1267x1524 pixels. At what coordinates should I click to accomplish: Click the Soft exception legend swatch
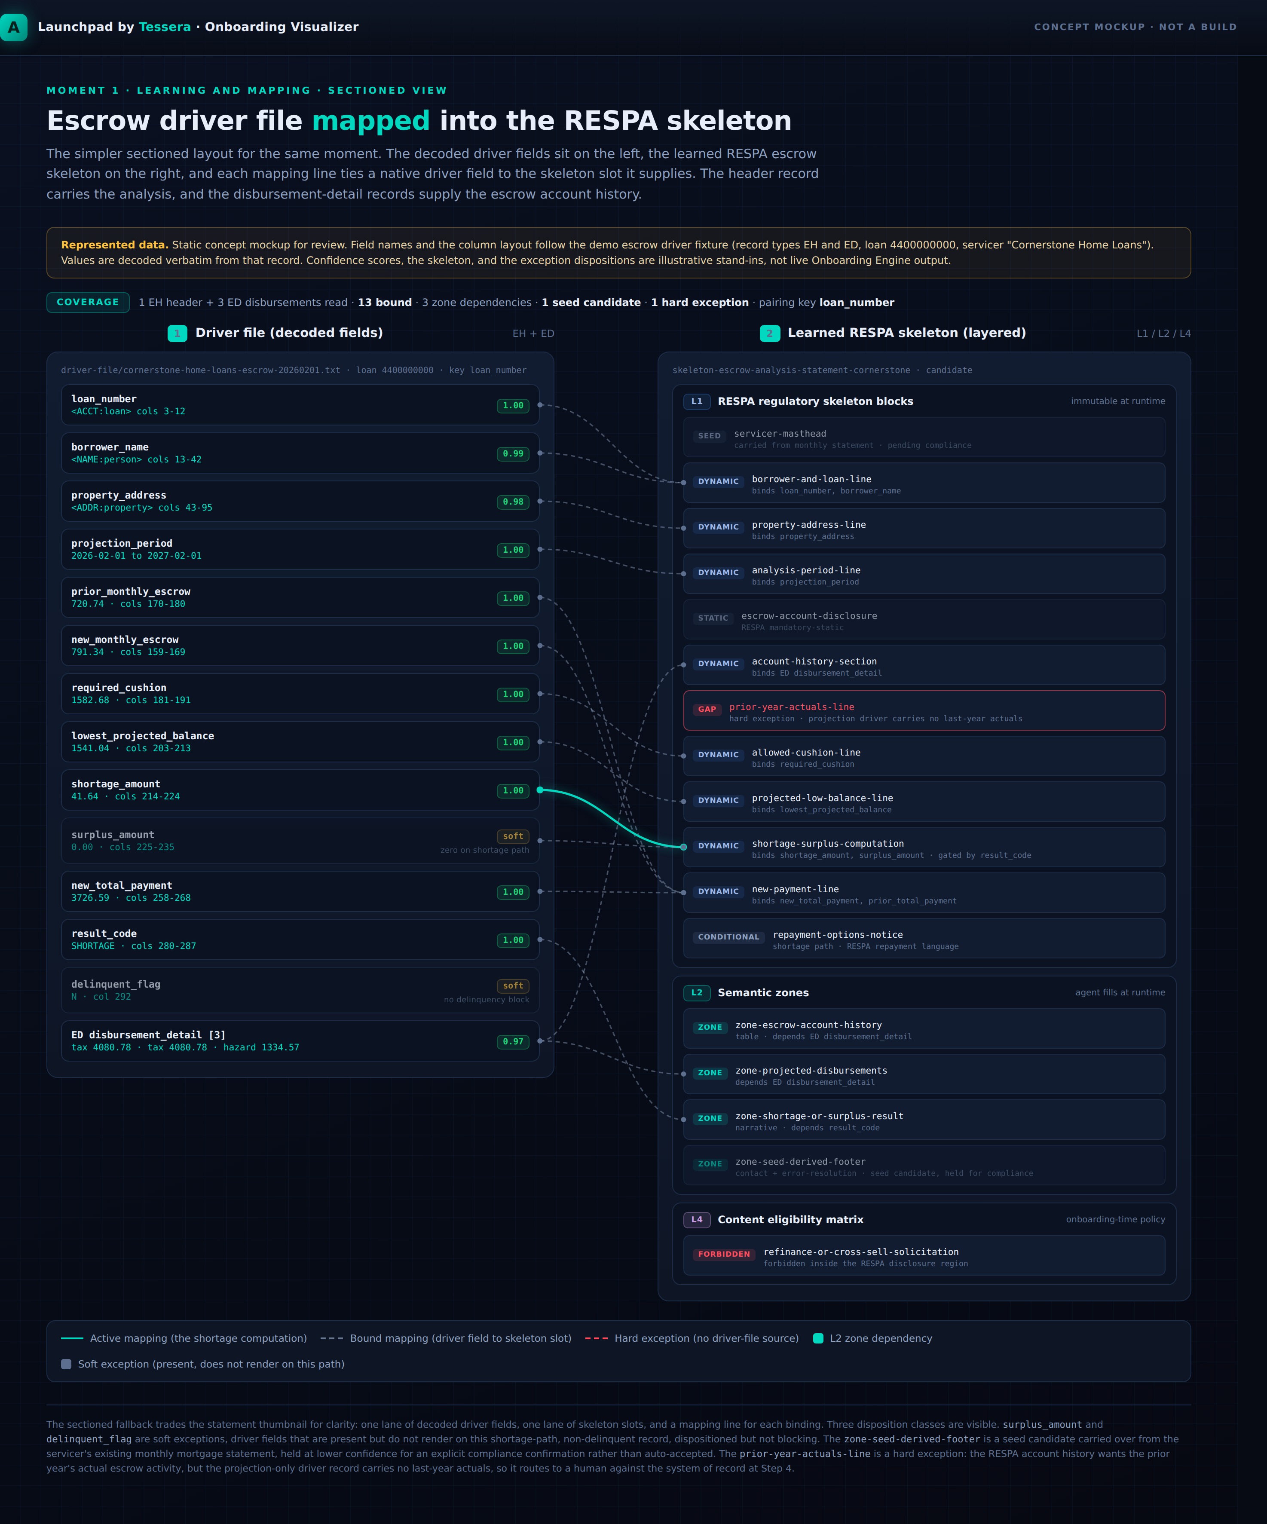(66, 1365)
